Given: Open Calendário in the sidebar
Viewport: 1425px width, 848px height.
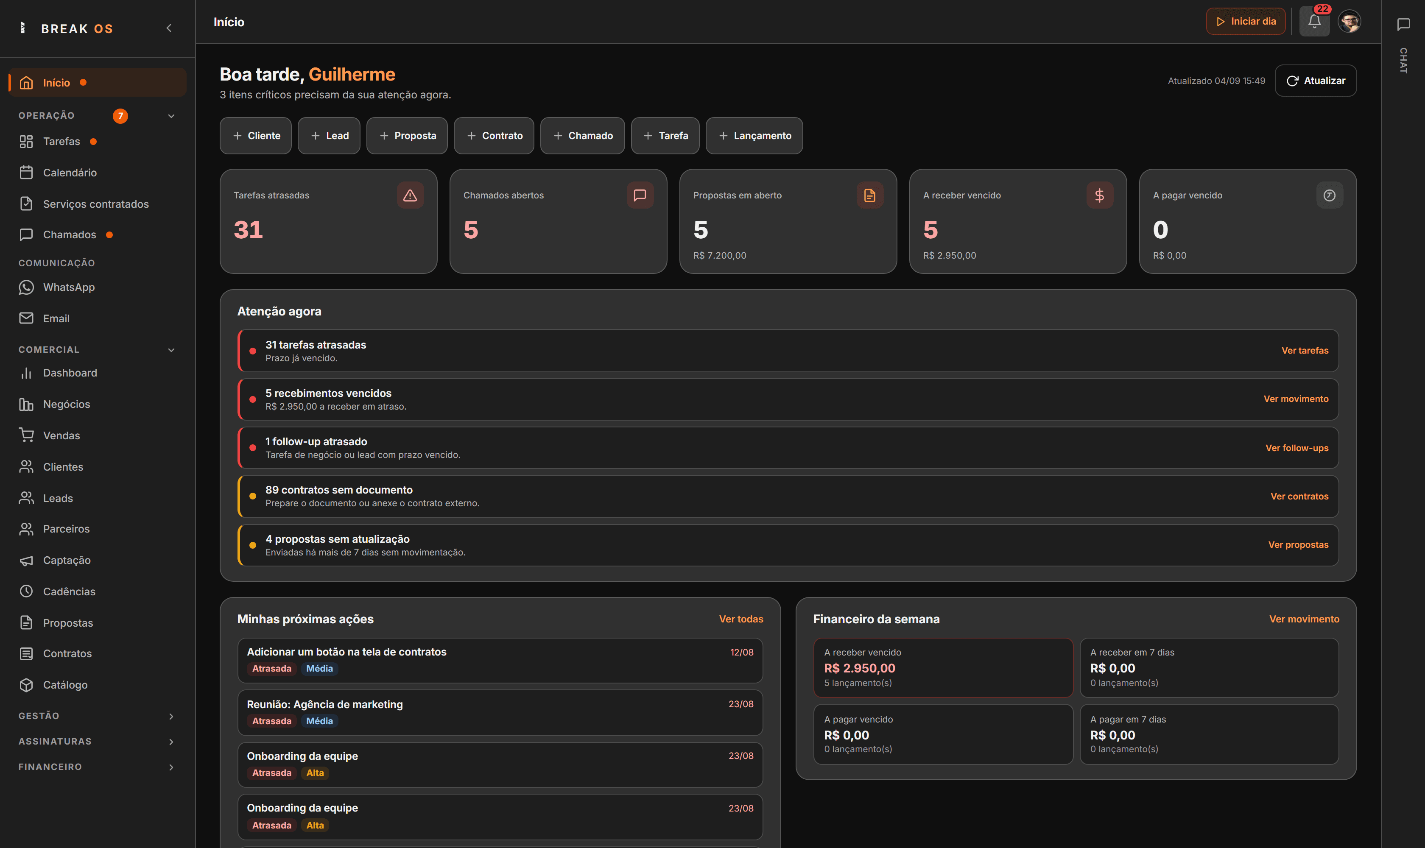Looking at the screenshot, I should (97, 173).
